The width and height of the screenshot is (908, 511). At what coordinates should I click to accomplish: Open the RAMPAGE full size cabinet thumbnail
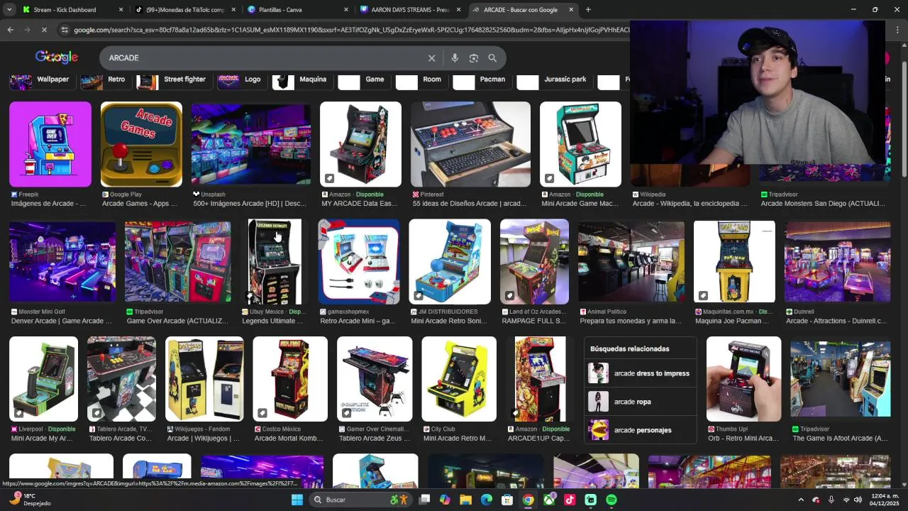tap(534, 262)
